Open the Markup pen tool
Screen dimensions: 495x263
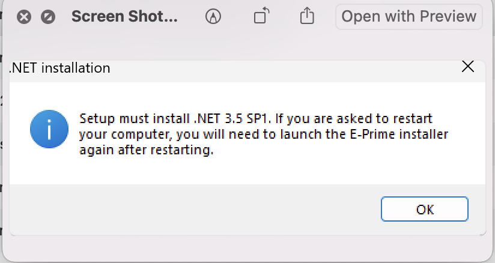click(x=213, y=17)
